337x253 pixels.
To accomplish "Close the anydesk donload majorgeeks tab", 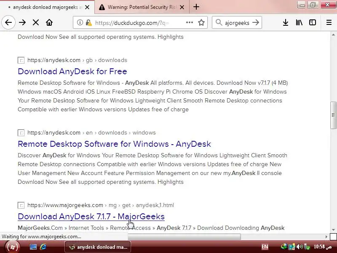I will tap(87, 7).
